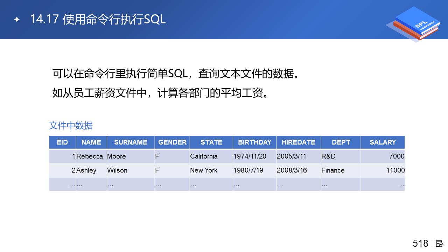
Task: Click the Finance department cell
Action: pyautogui.click(x=341, y=170)
